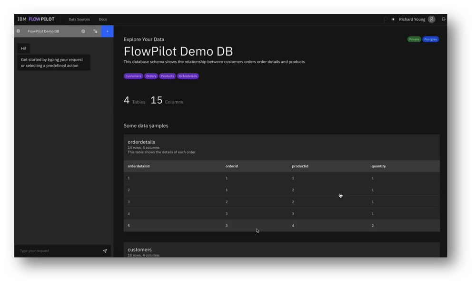This screenshot has height=286, width=476.
Task: Click the quantity column header
Action: [378, 166]
